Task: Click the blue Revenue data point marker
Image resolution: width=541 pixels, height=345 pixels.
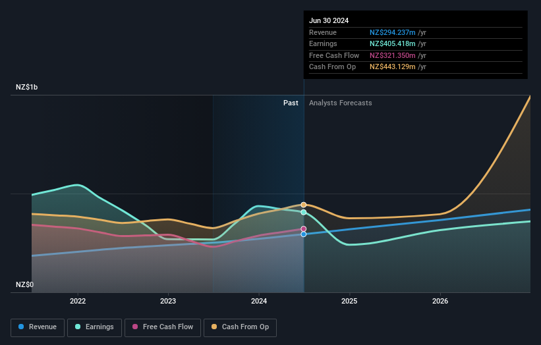Action: pyautogui.click(x=304, y=234)
